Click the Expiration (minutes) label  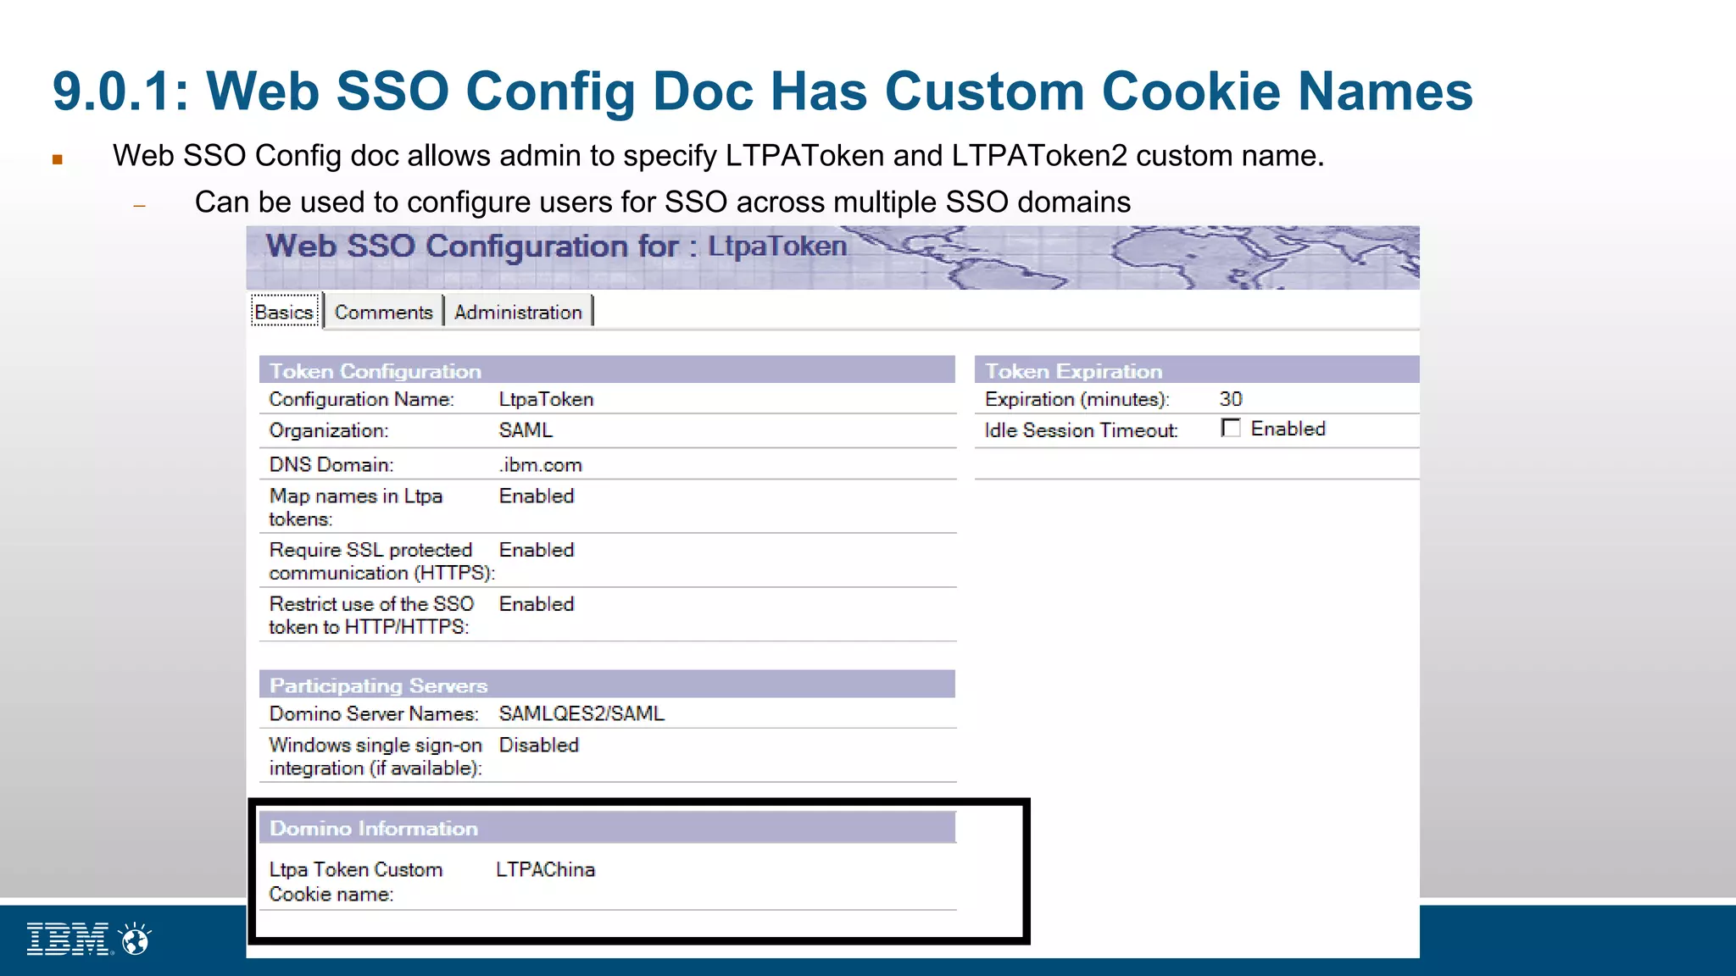[x=1077, y=399]
